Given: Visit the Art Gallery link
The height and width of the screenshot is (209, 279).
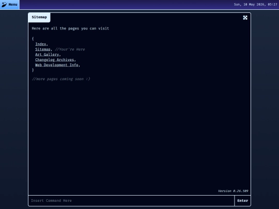Looking at the screenshot, I should (x=47, y=54).
